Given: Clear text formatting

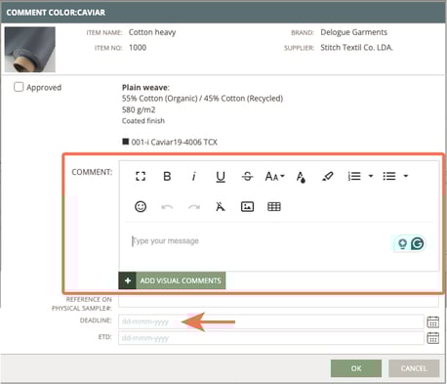Looking at the screenshot, I should 221,206.
